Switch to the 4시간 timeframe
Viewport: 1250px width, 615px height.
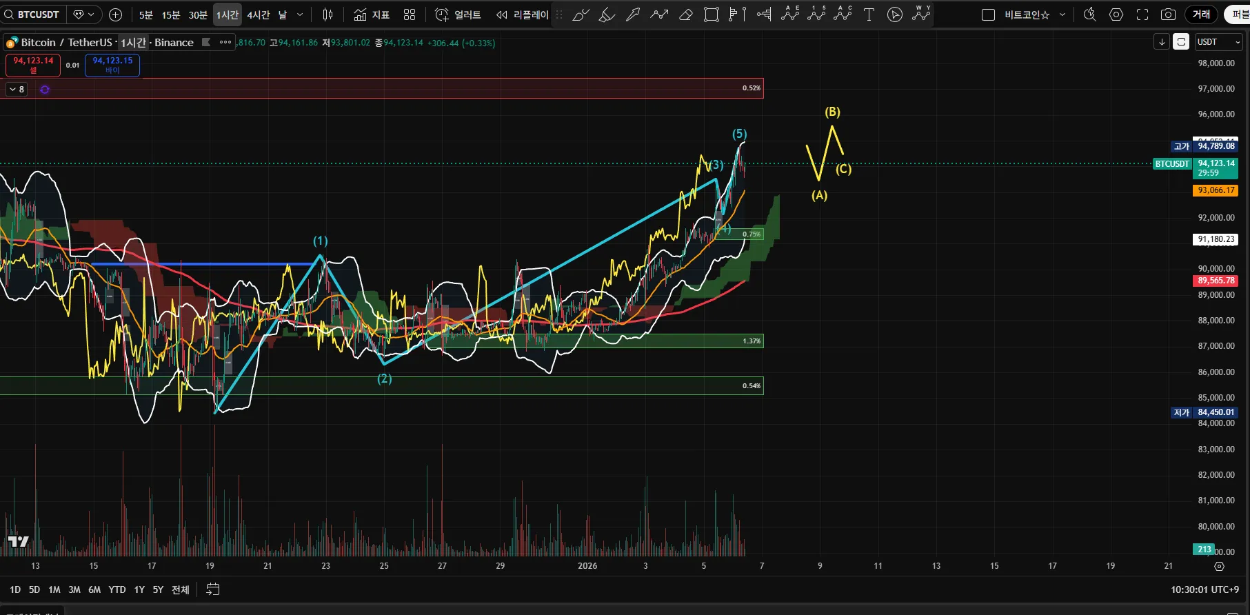click(259, 14)
